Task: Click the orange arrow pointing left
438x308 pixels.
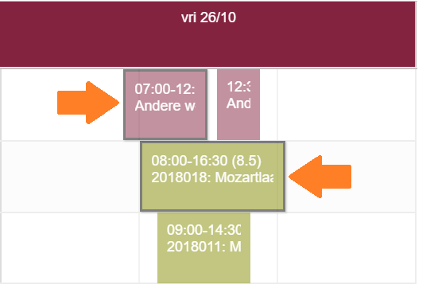Action: tap(320, 177)
